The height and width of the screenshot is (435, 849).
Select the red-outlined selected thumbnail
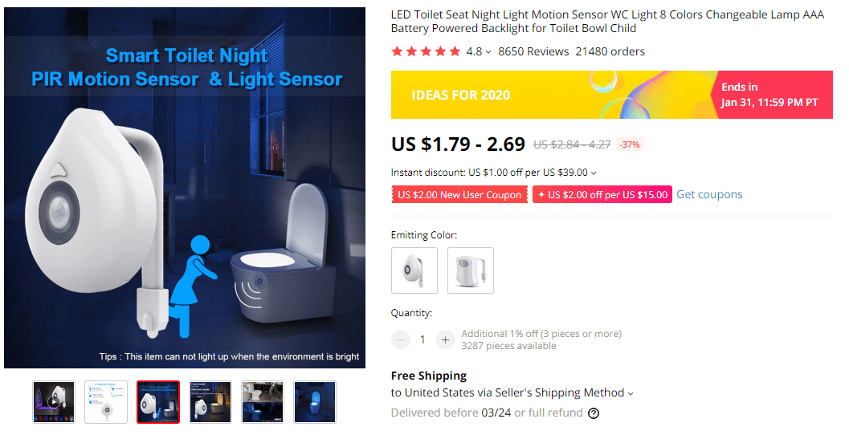158,401
